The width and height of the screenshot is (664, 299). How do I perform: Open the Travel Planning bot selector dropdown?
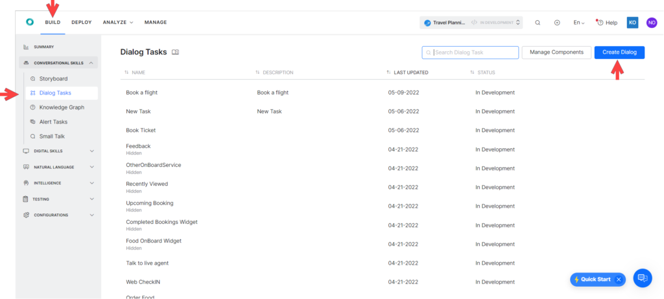coord(471,23)
